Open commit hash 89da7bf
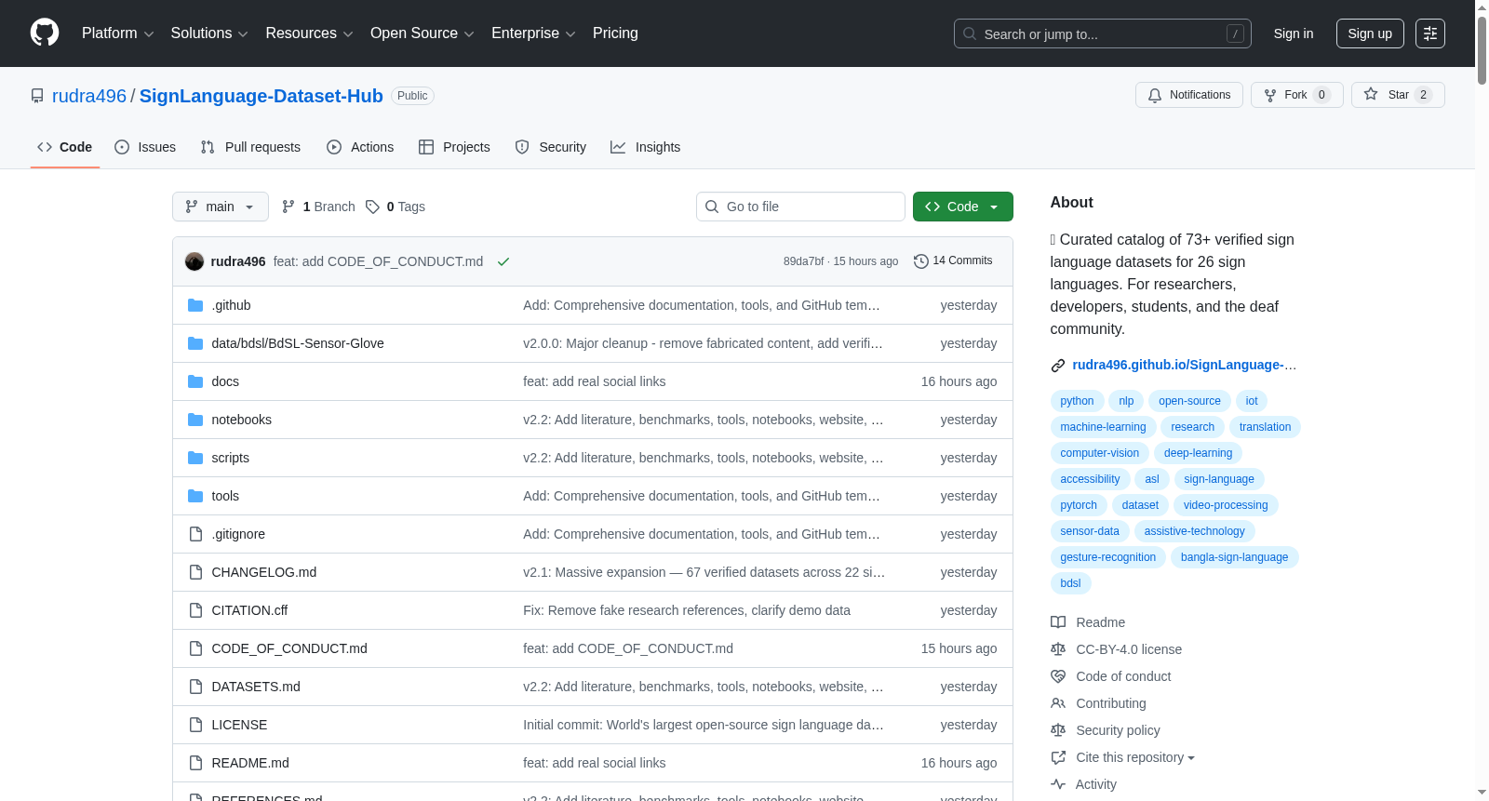Screen dimensions: 1489x801 804,261
